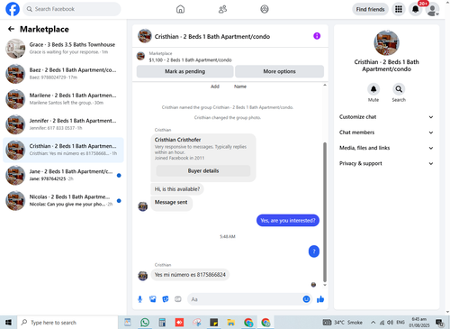450x329 pixels.
Task: Attach a photo file icon
Action: [153, 299]
